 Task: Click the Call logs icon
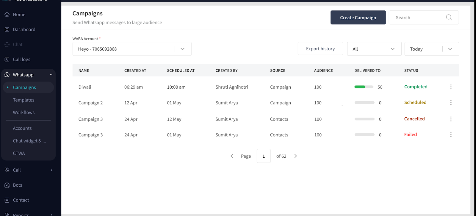7,60
